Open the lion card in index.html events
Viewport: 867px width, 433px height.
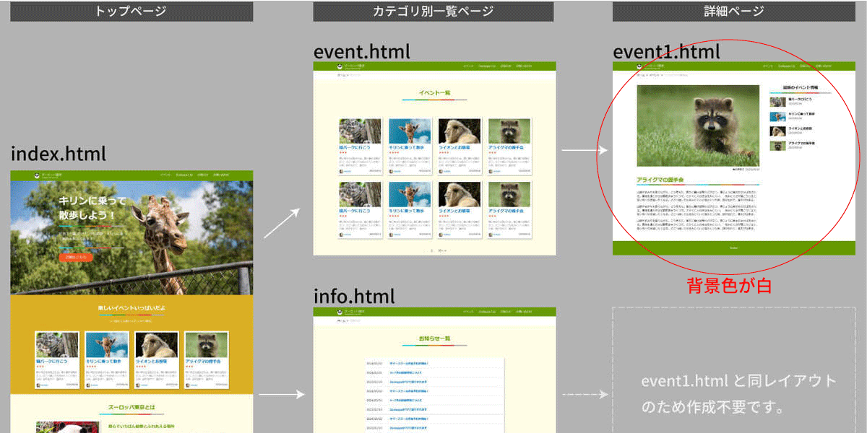pyautogui.click(x=157, y=361)
